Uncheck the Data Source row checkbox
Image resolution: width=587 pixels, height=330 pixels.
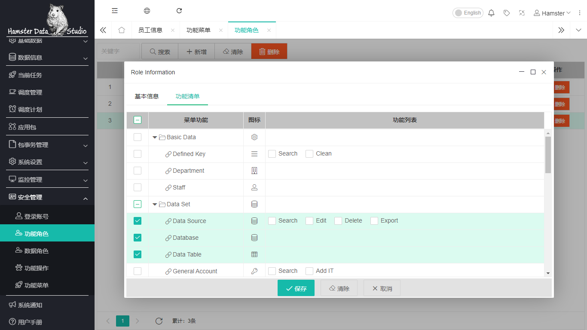click(138, 221)
